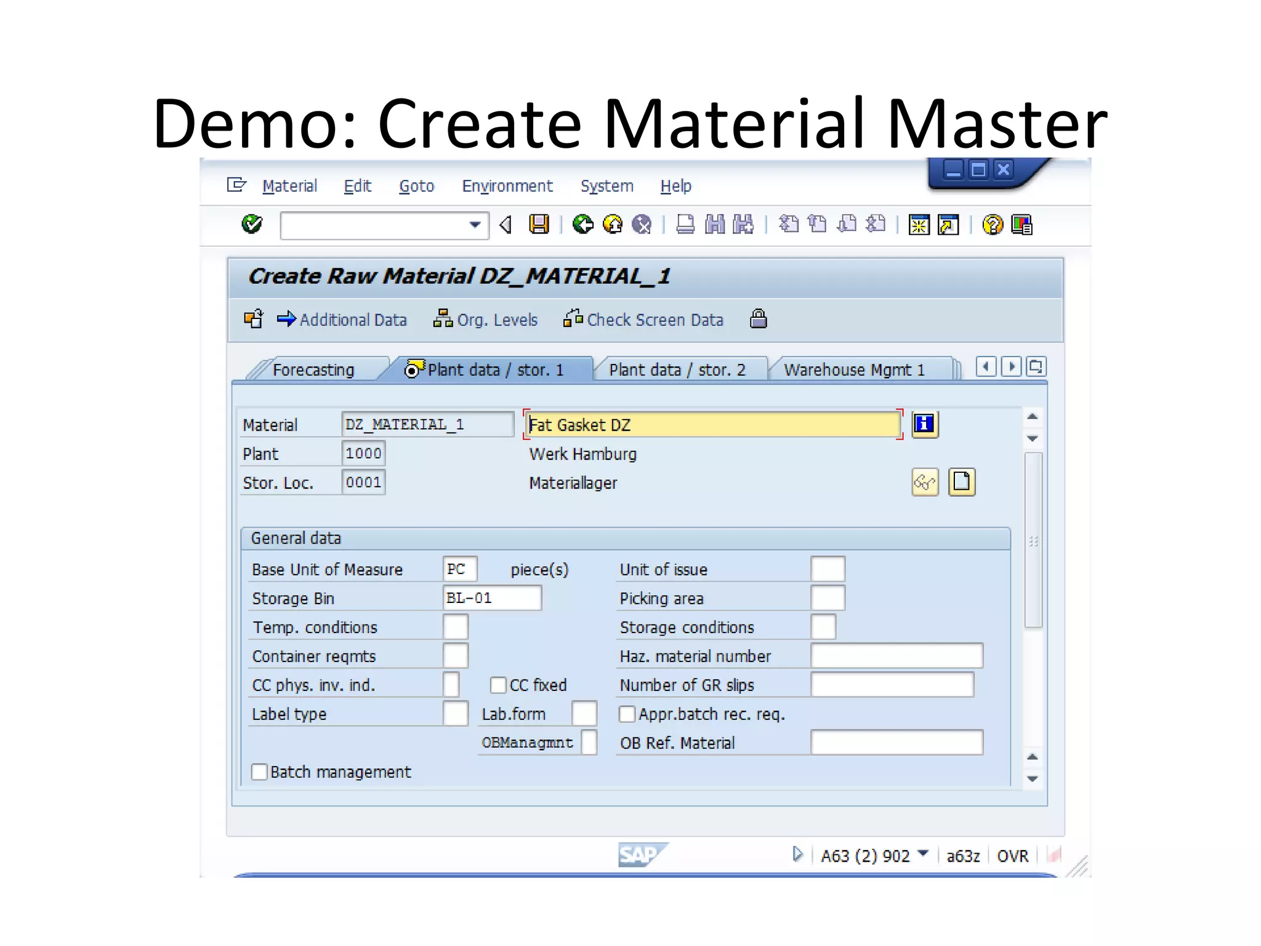Click the green checkmark Enter icon
The image size is (1261, 946).
pyautogui.click(x=252, y=224)
